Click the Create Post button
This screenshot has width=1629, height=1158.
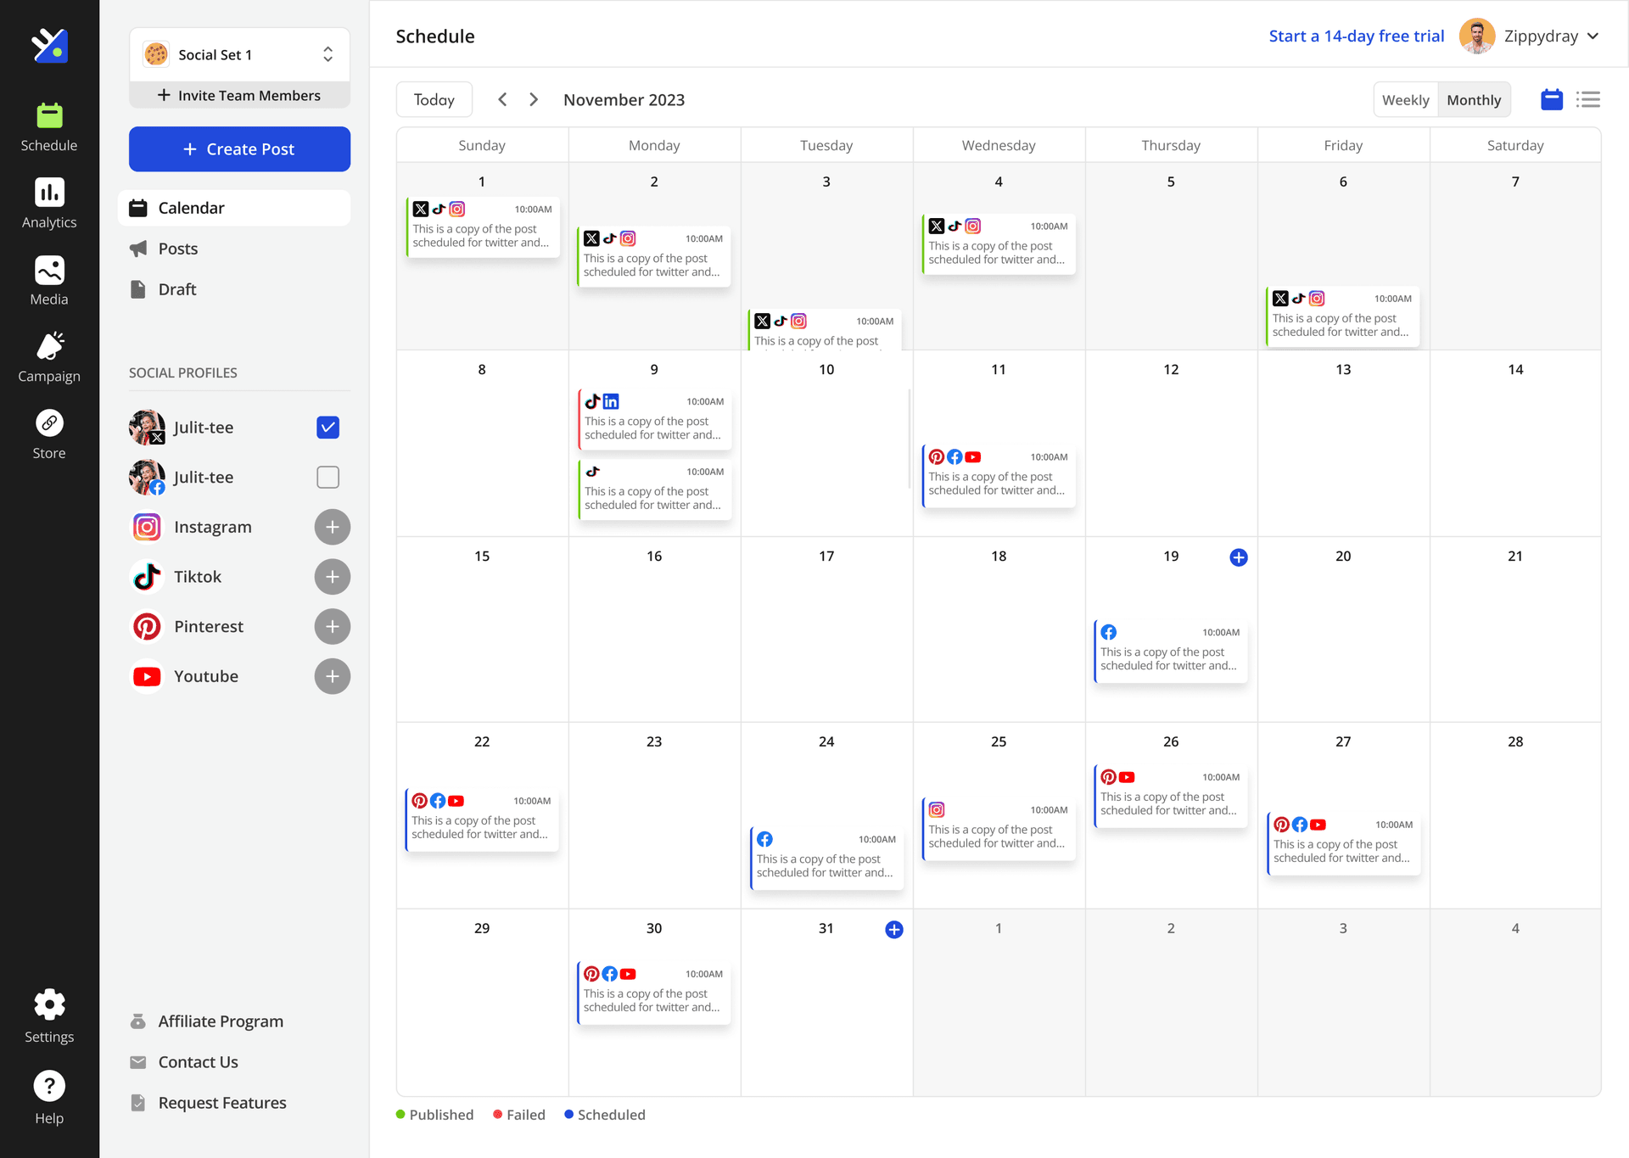point(239,148)
